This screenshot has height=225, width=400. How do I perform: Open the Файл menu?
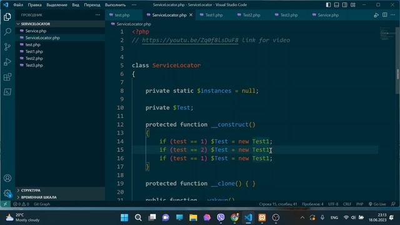coord(18,5)
